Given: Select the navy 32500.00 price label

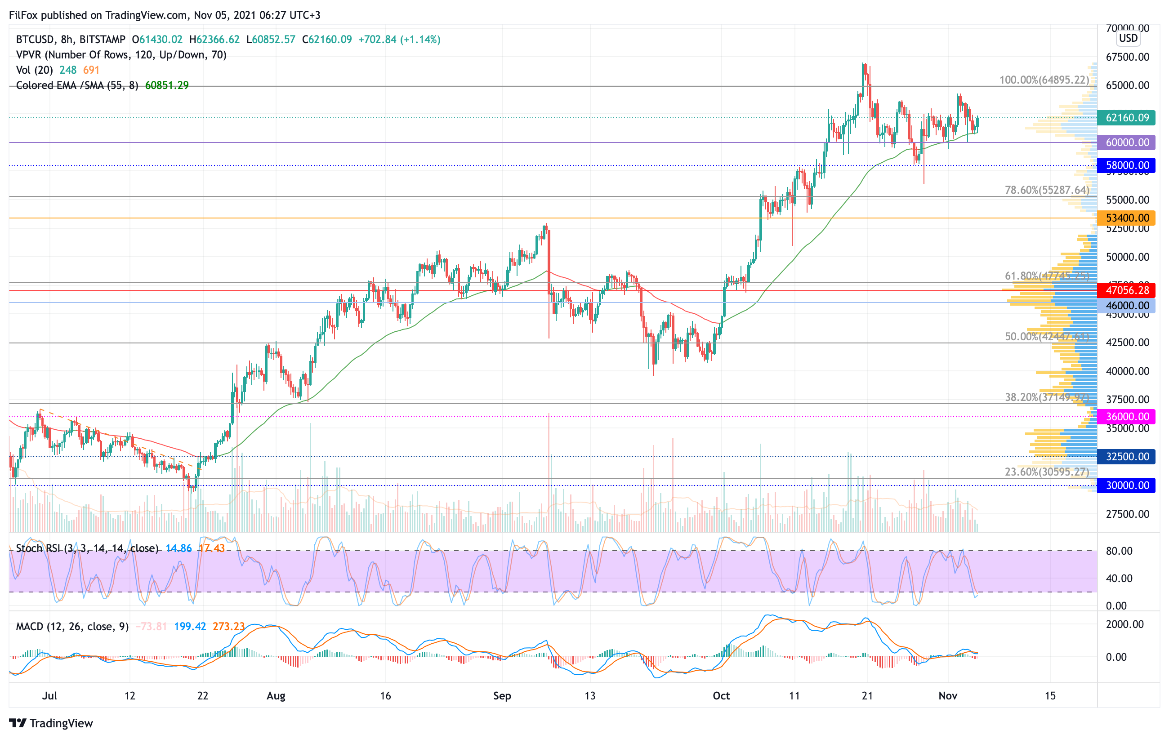Looking at the screenshot, I should 1126,457.
